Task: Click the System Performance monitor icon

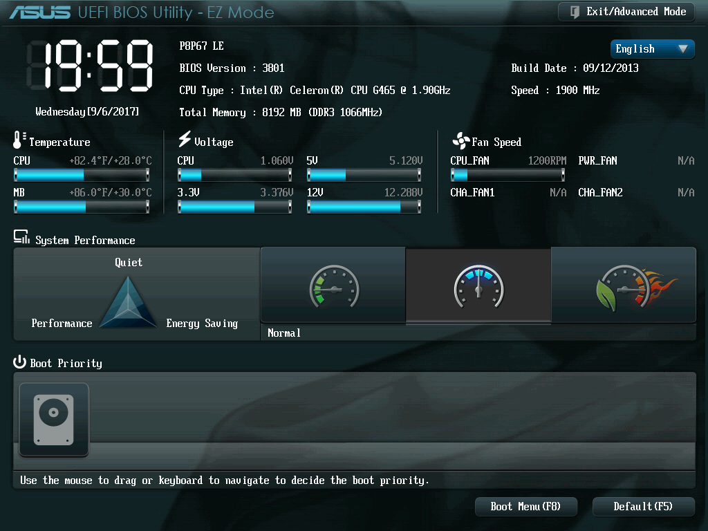Action: tap(21, 237)
